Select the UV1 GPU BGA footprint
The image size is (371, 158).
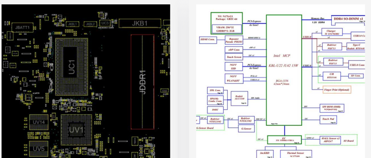click(76, 130)
